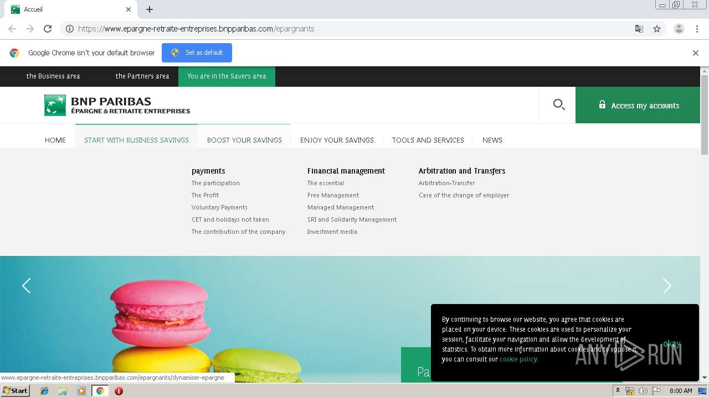Open The contribution of the company link
The image size is (709, 398).
coord(239,232)
